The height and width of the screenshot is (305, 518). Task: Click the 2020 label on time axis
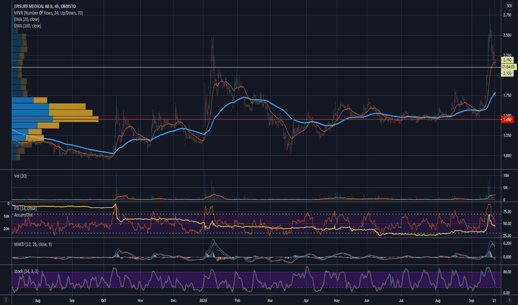point(203,301)
